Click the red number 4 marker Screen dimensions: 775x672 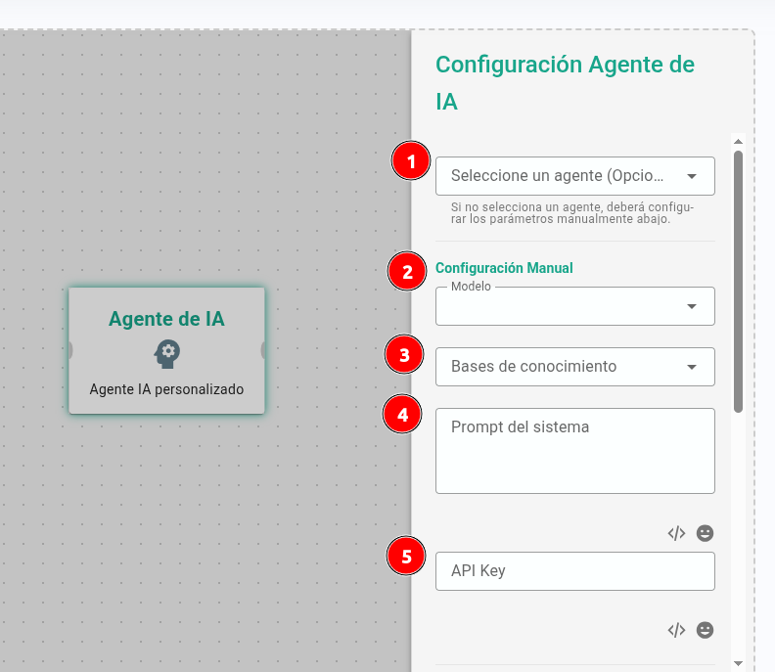(x=401, y=415)
